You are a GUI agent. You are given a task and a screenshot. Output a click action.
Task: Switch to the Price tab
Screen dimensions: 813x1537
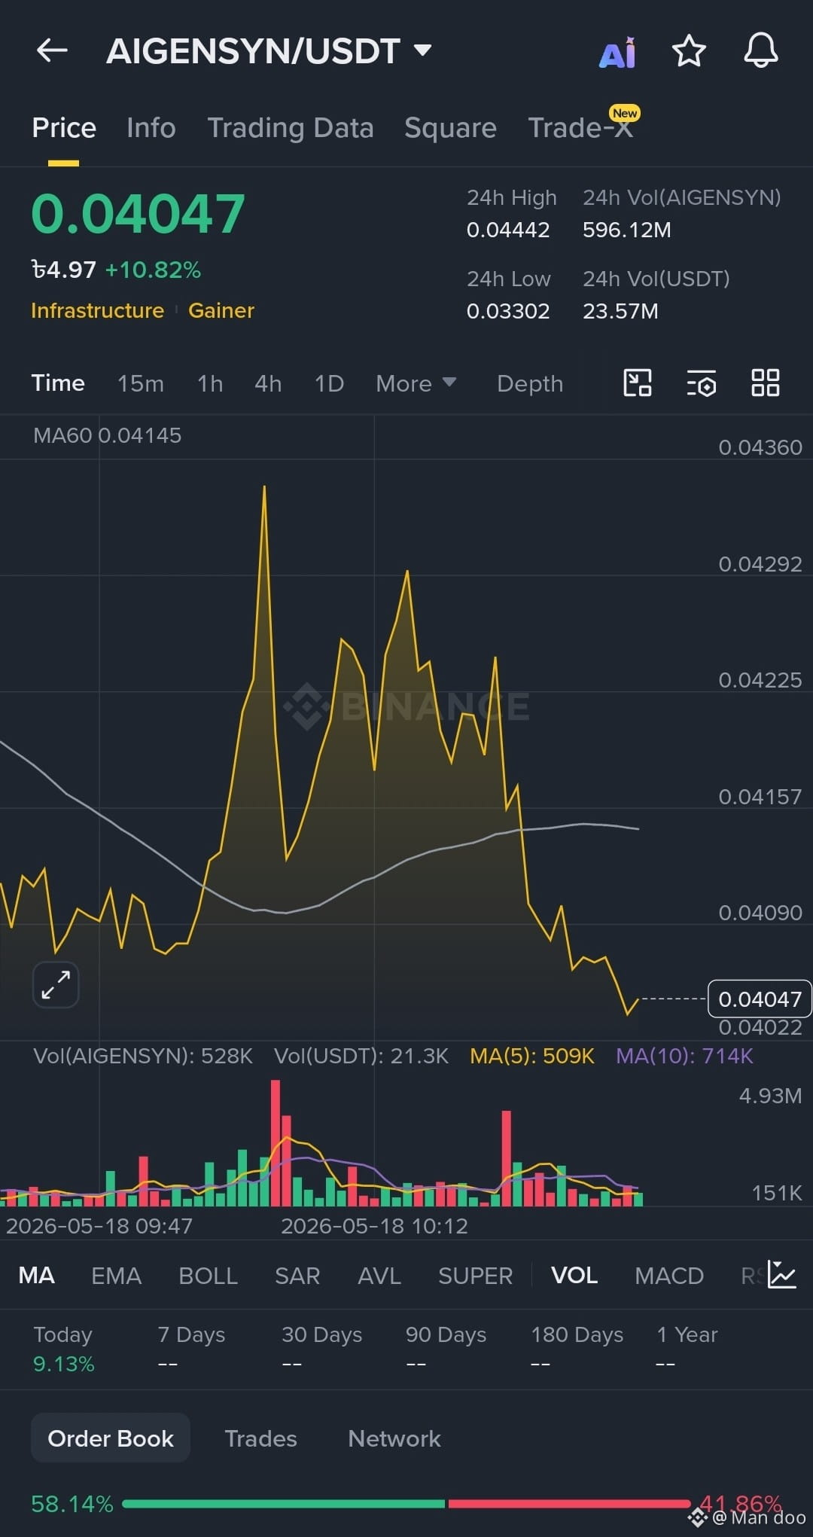click(x=64, y=128)
